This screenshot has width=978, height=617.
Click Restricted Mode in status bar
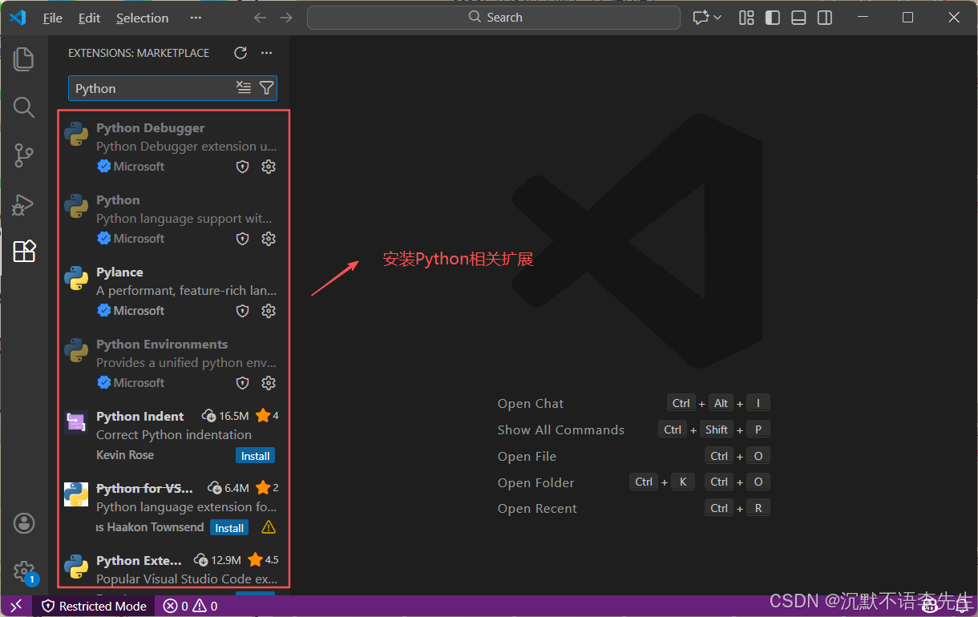coord(95,606)
